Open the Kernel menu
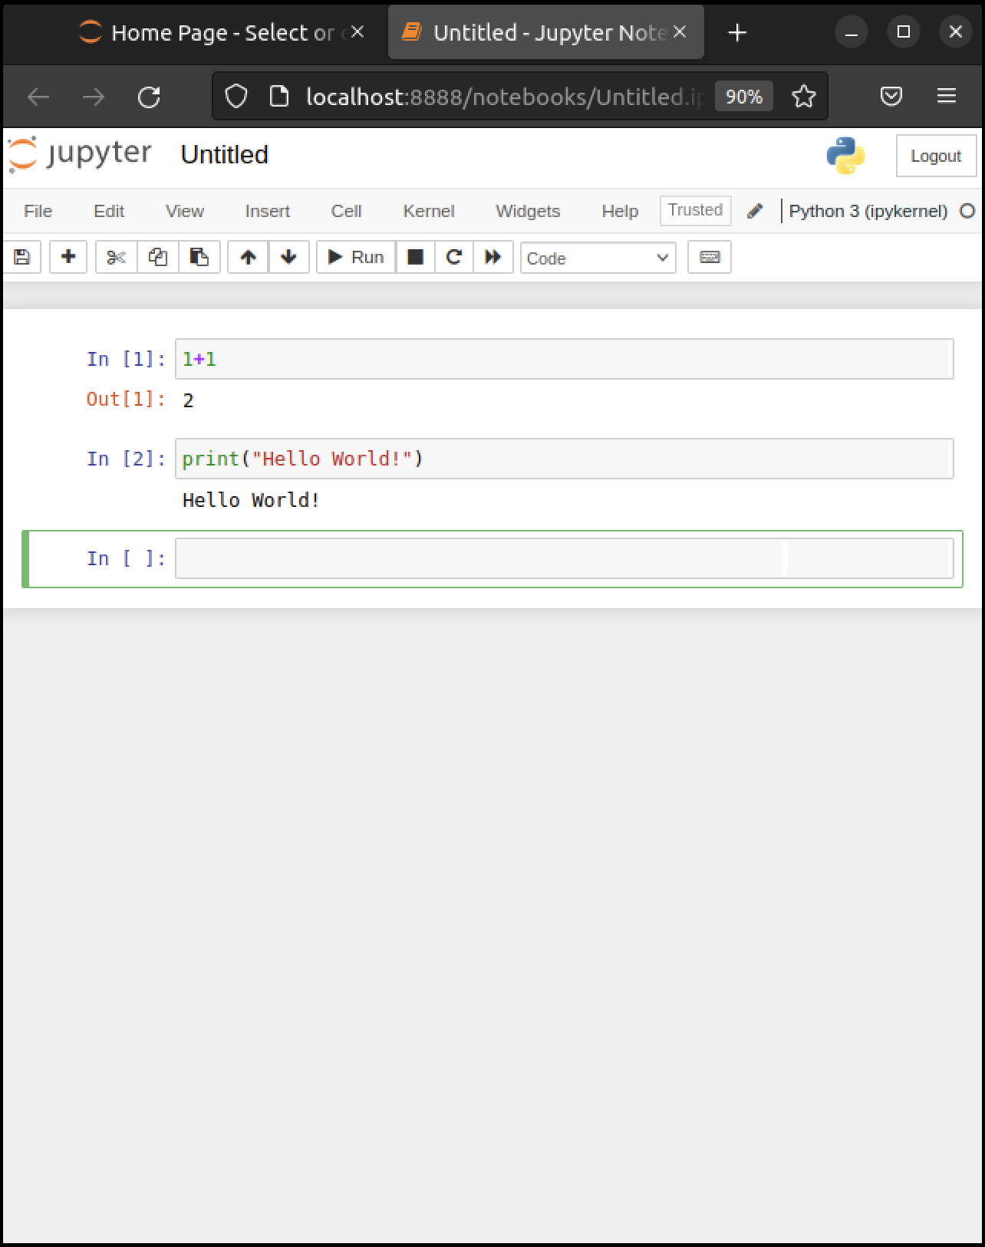This screenshot has width=985, height=1247. pos(428,212)
